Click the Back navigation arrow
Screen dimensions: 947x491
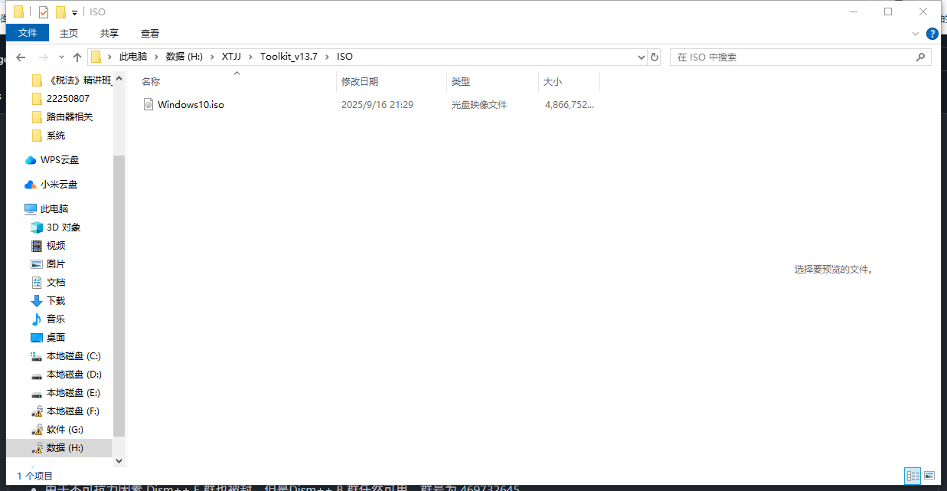click(21, 57)
